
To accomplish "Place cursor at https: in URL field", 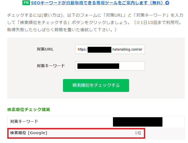I will tap(82, 49).
